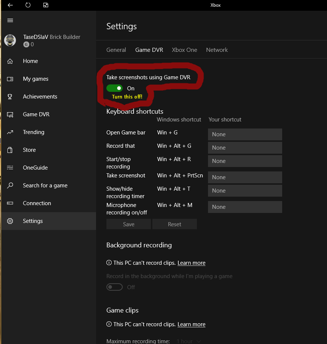Click the Open Game bar shortcut field
Screen dimensions: 327x344
click(x=245, y=134)
